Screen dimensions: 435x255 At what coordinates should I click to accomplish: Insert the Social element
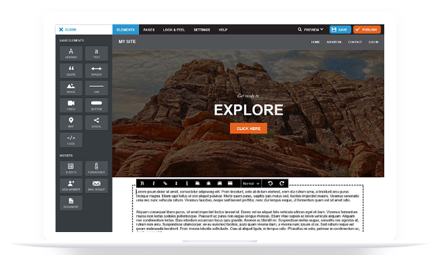[97, 122]
